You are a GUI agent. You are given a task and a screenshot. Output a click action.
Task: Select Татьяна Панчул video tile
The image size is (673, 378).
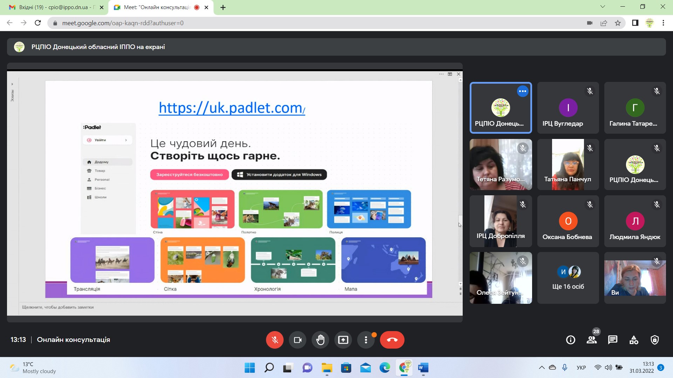pyautogui.click(x=568, y=164)
